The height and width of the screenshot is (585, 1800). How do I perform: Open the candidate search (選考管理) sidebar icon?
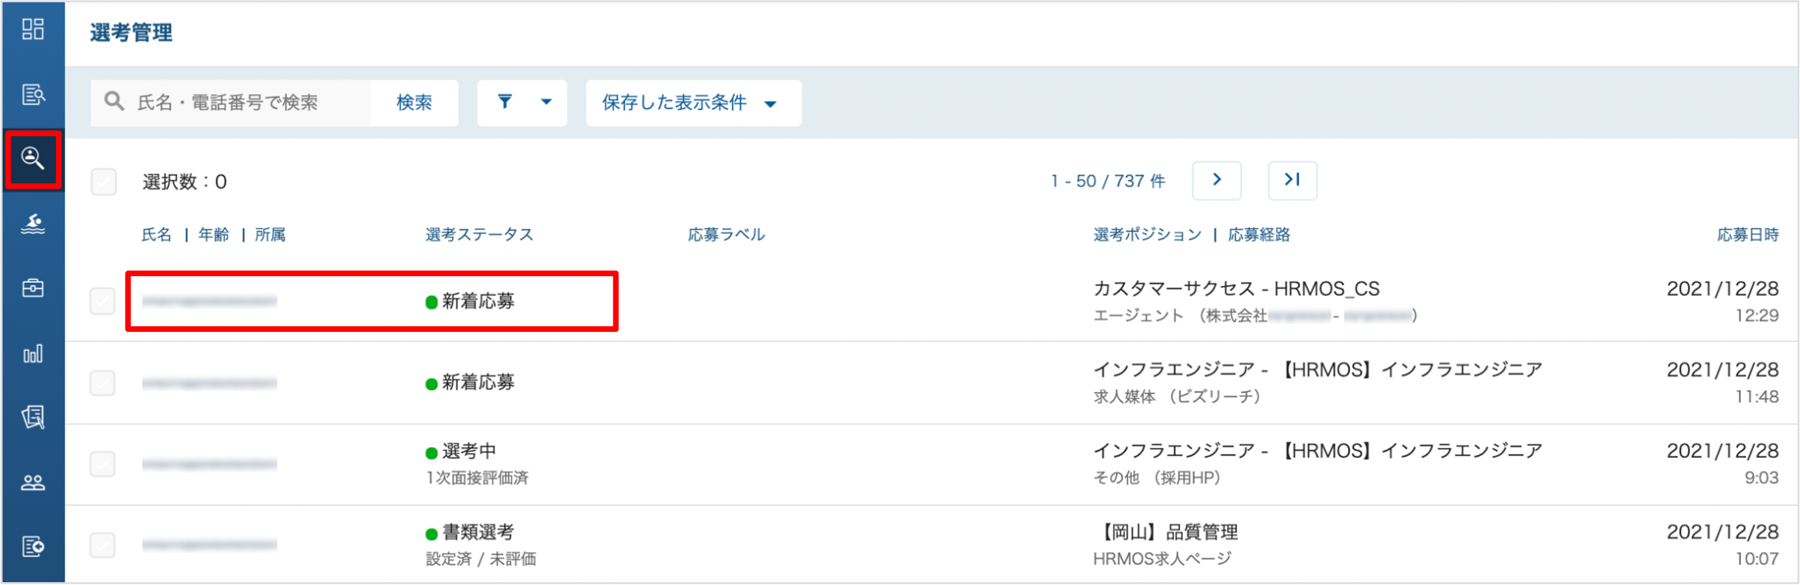[33, 159]
